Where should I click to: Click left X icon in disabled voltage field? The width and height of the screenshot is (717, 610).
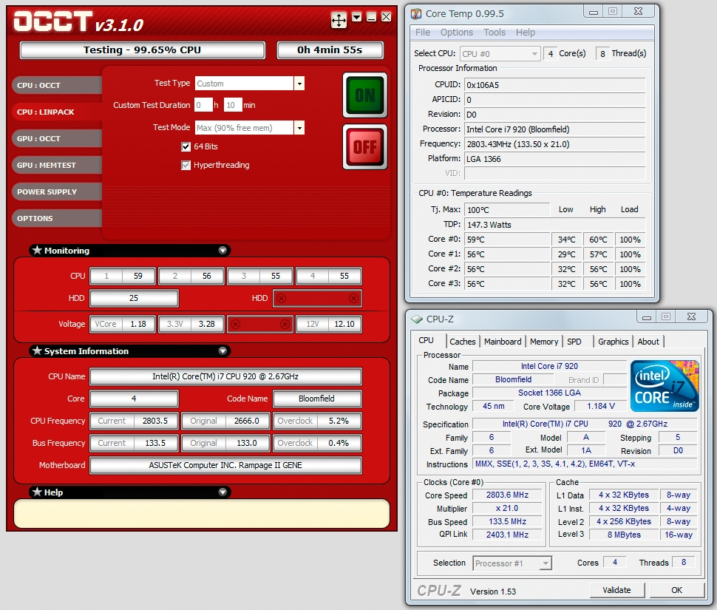[x=235, y=324]
